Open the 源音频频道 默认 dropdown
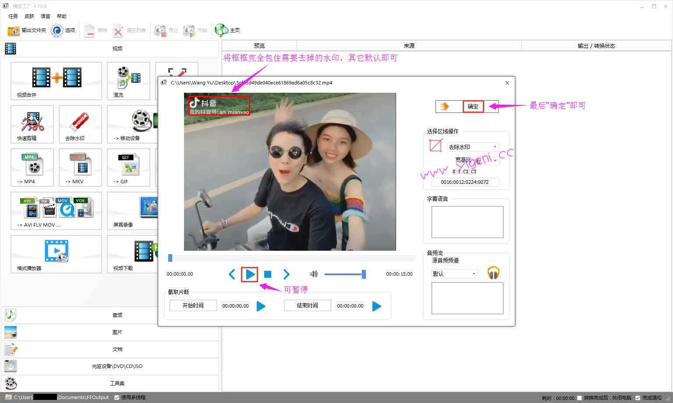This screenshot has height=403, width=673. [x=454, y=274]
